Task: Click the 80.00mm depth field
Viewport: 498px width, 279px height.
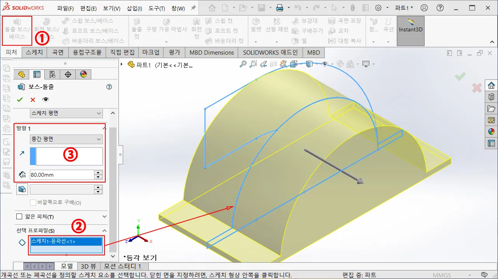Action: (x=62, y=175)
